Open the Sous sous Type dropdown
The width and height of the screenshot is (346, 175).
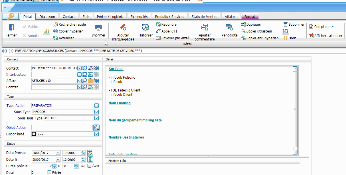(96, 118)
